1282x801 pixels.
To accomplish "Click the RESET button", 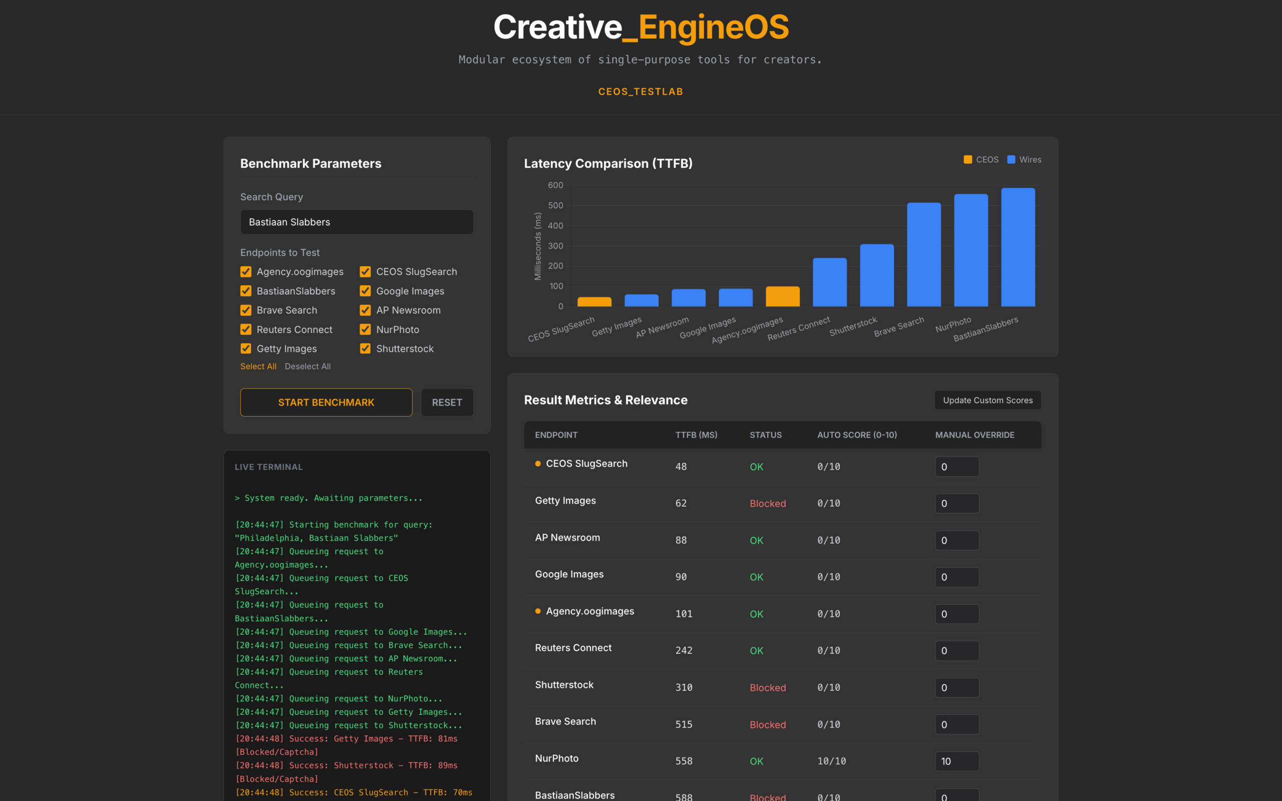I will [447, 402].
